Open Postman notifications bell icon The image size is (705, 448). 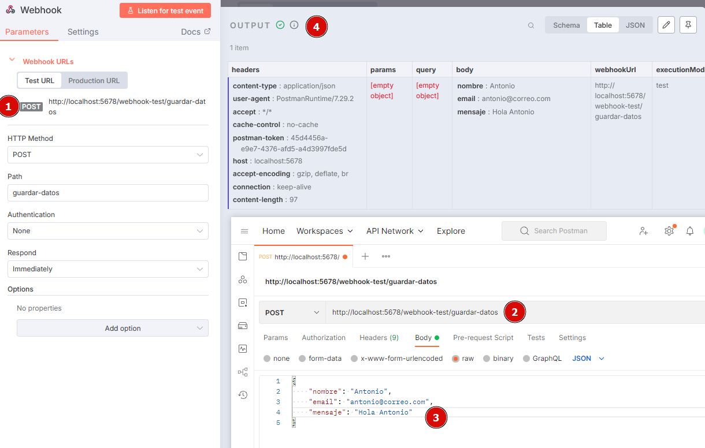pos(690,231)
